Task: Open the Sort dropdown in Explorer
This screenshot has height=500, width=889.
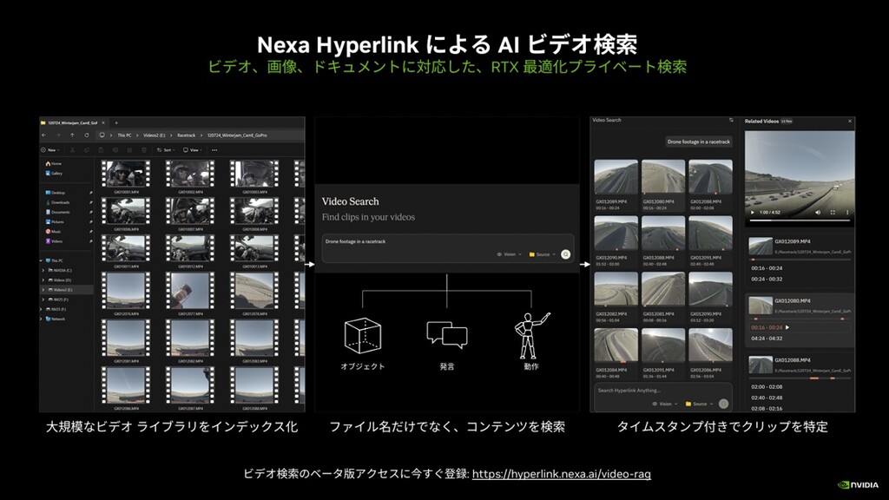Action: (x=166, y=150)
